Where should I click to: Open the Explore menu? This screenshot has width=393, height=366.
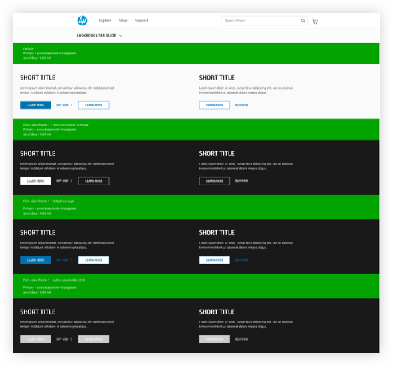tap(105, 21)
